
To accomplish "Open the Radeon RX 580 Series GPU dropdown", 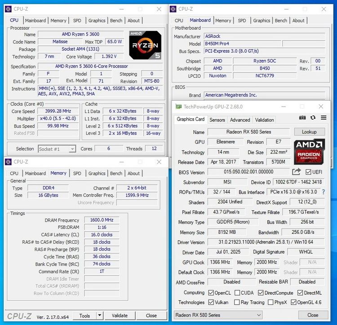I will pyautogui.click(x=218, y=315).
